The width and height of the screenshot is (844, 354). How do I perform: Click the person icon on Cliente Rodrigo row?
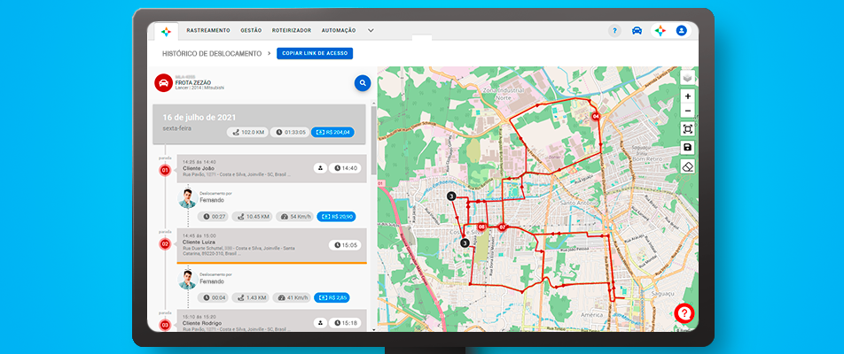[320, 323]
